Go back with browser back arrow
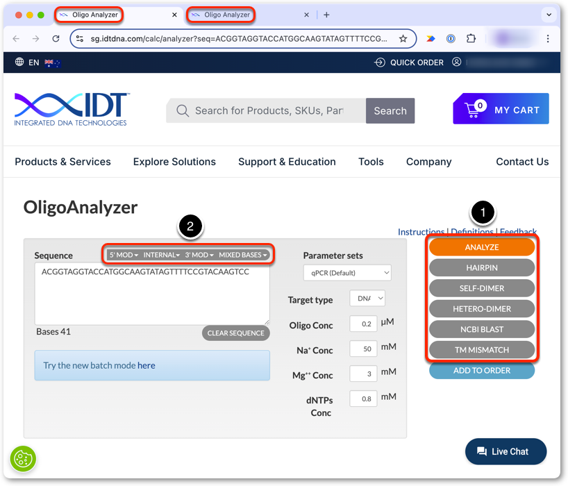The width and height of the screenshot is (568, 486). pos(16,38)
